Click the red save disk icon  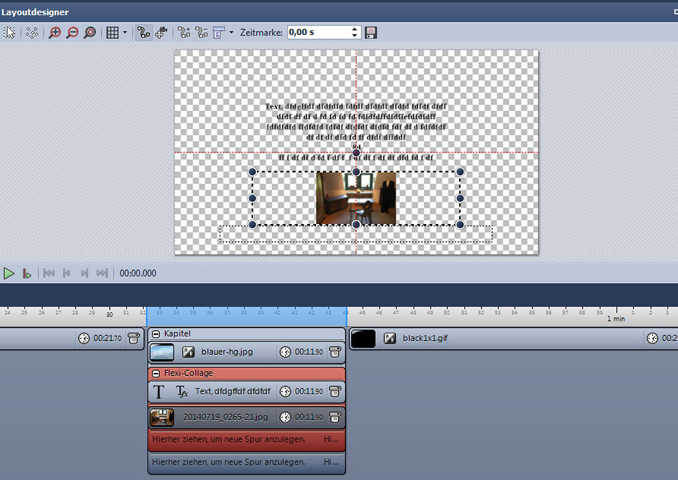pyautogui.click(x=370, y=32)
